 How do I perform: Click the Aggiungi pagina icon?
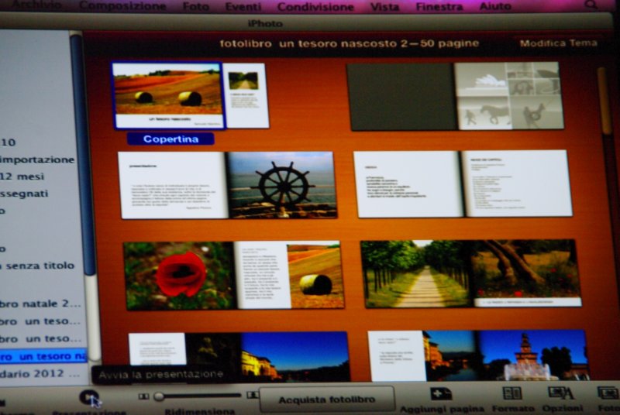(x=441, y=394)
